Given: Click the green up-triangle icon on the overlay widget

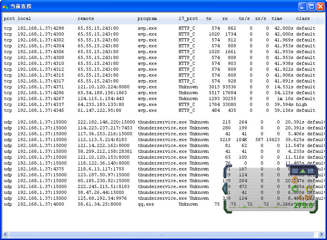Looking at the screenshot, I should pyautogui.click(x=303, y=171).
